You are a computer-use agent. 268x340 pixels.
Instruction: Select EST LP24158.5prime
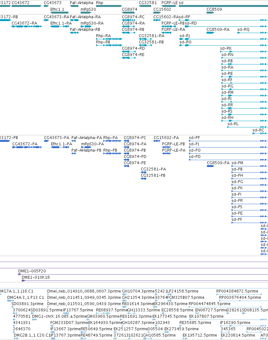click(183, 291)
